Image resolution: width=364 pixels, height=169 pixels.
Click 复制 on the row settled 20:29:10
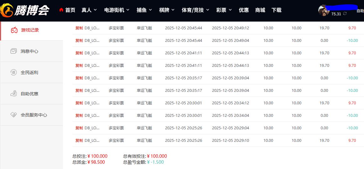pyautogui.click(x=79, y=140)
